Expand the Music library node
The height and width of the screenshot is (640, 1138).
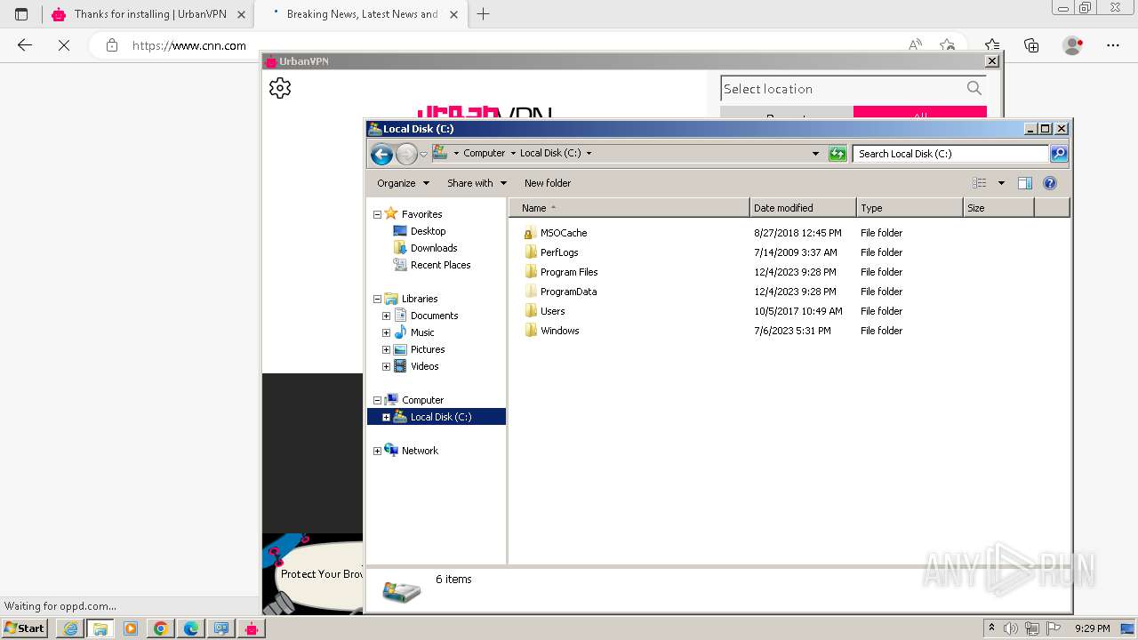click(x=386, y=332)
